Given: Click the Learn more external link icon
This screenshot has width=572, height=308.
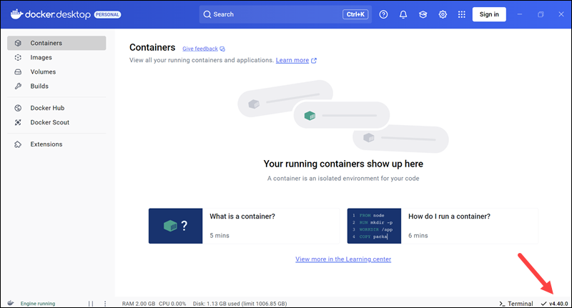Looking at the screenshot, I should (314, 61).
